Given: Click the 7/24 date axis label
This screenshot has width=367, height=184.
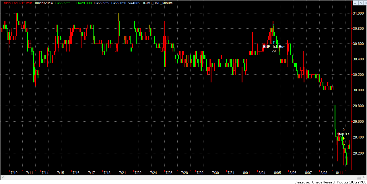Looking at the screenshot, I should (154, 173).
